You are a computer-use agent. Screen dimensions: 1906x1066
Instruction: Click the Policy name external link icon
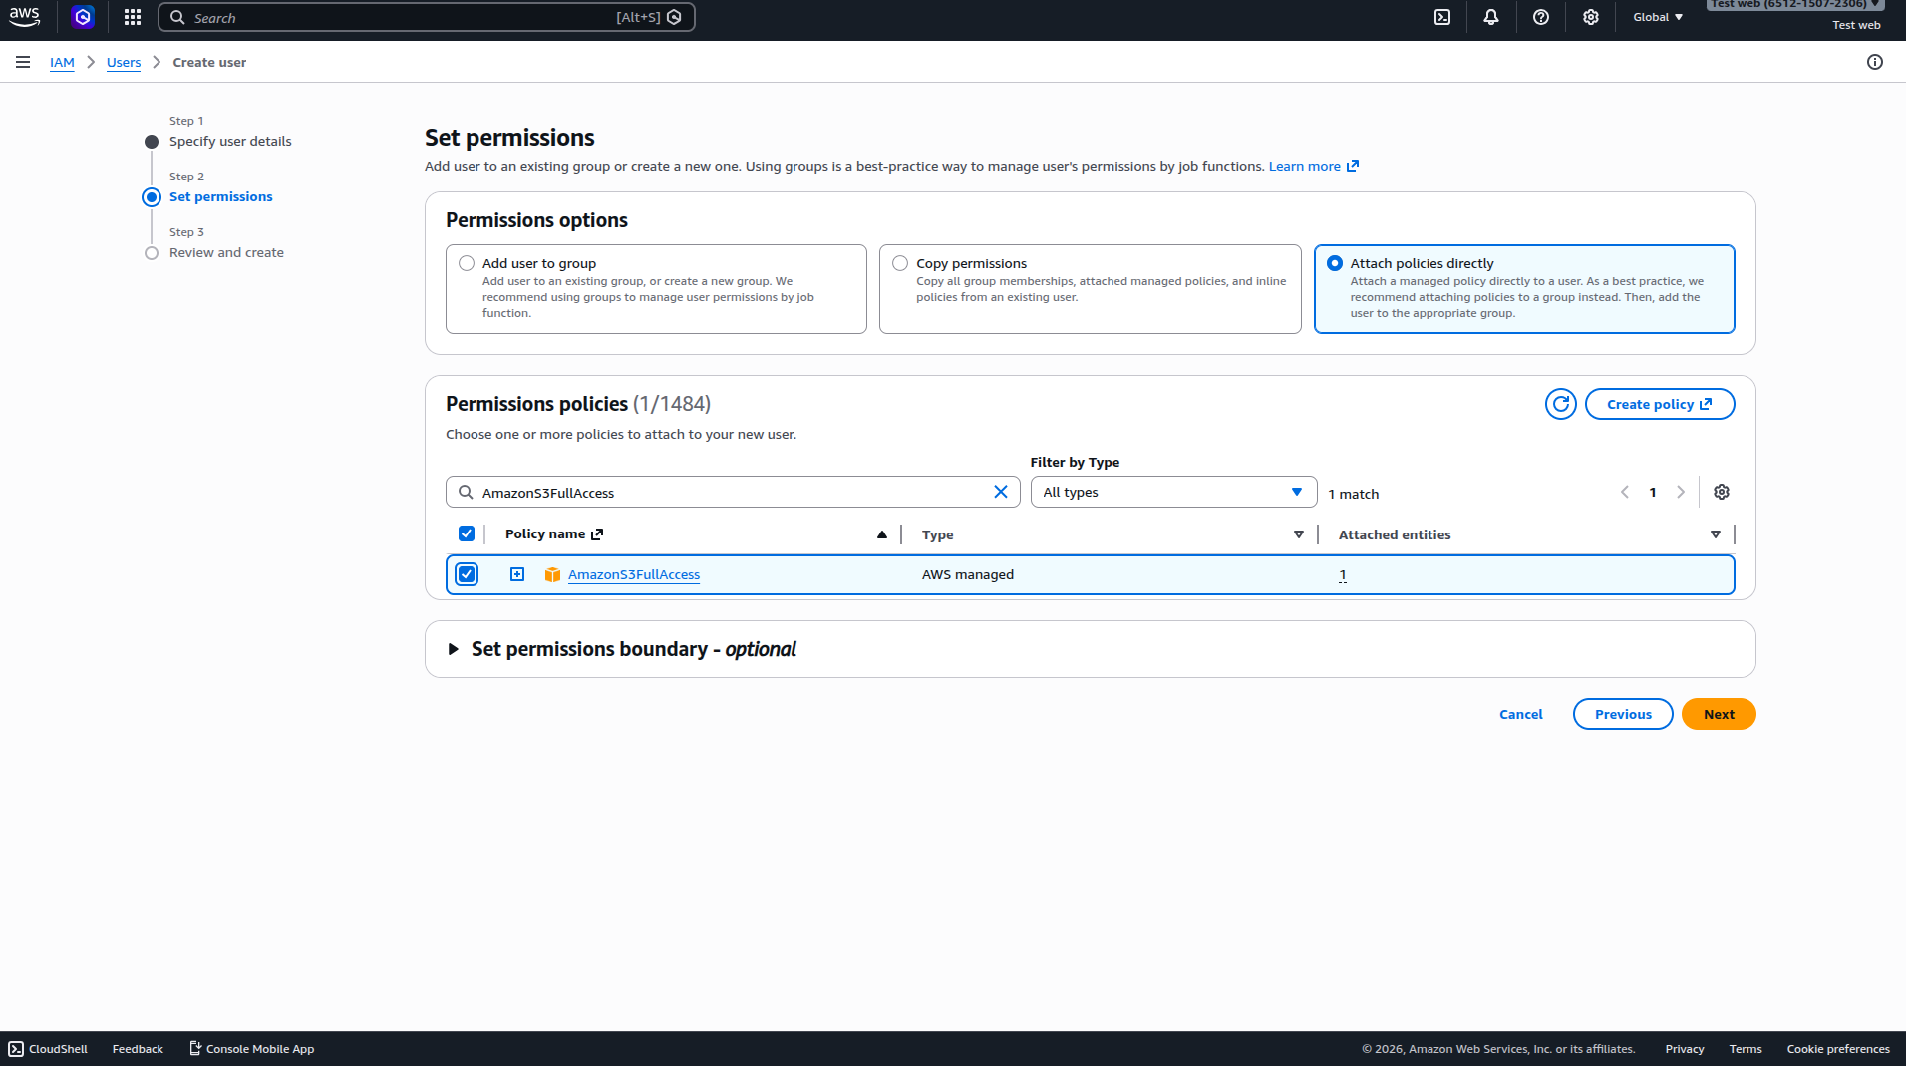(597, 534)
